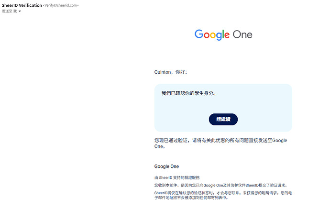Viewport: 330px width, 200px height.
Task: Click the 請繼續 continue button
Action: click(x=223, y=119)
